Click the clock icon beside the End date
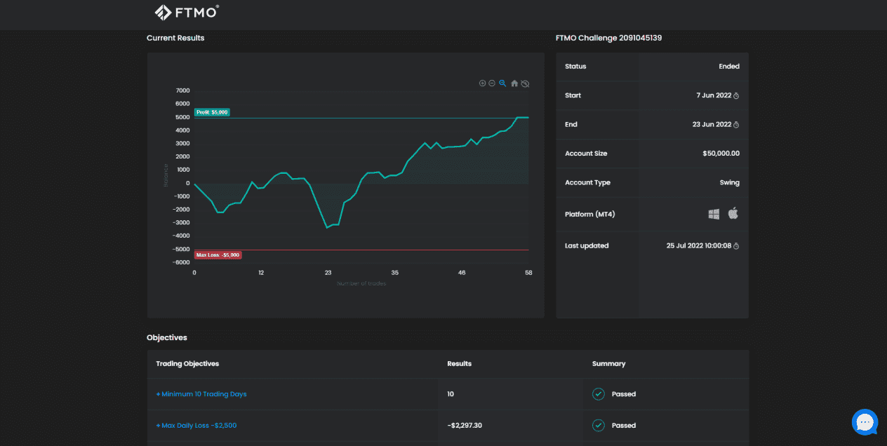This screenshot has width=887, height=446. (x=736, y=125)
